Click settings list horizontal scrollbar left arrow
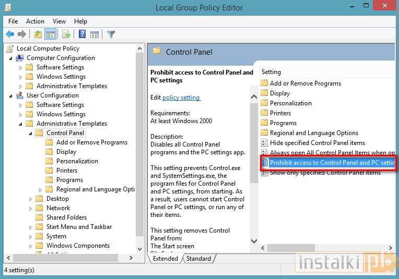Screen dimensions: 399x279 click(263, 248)
